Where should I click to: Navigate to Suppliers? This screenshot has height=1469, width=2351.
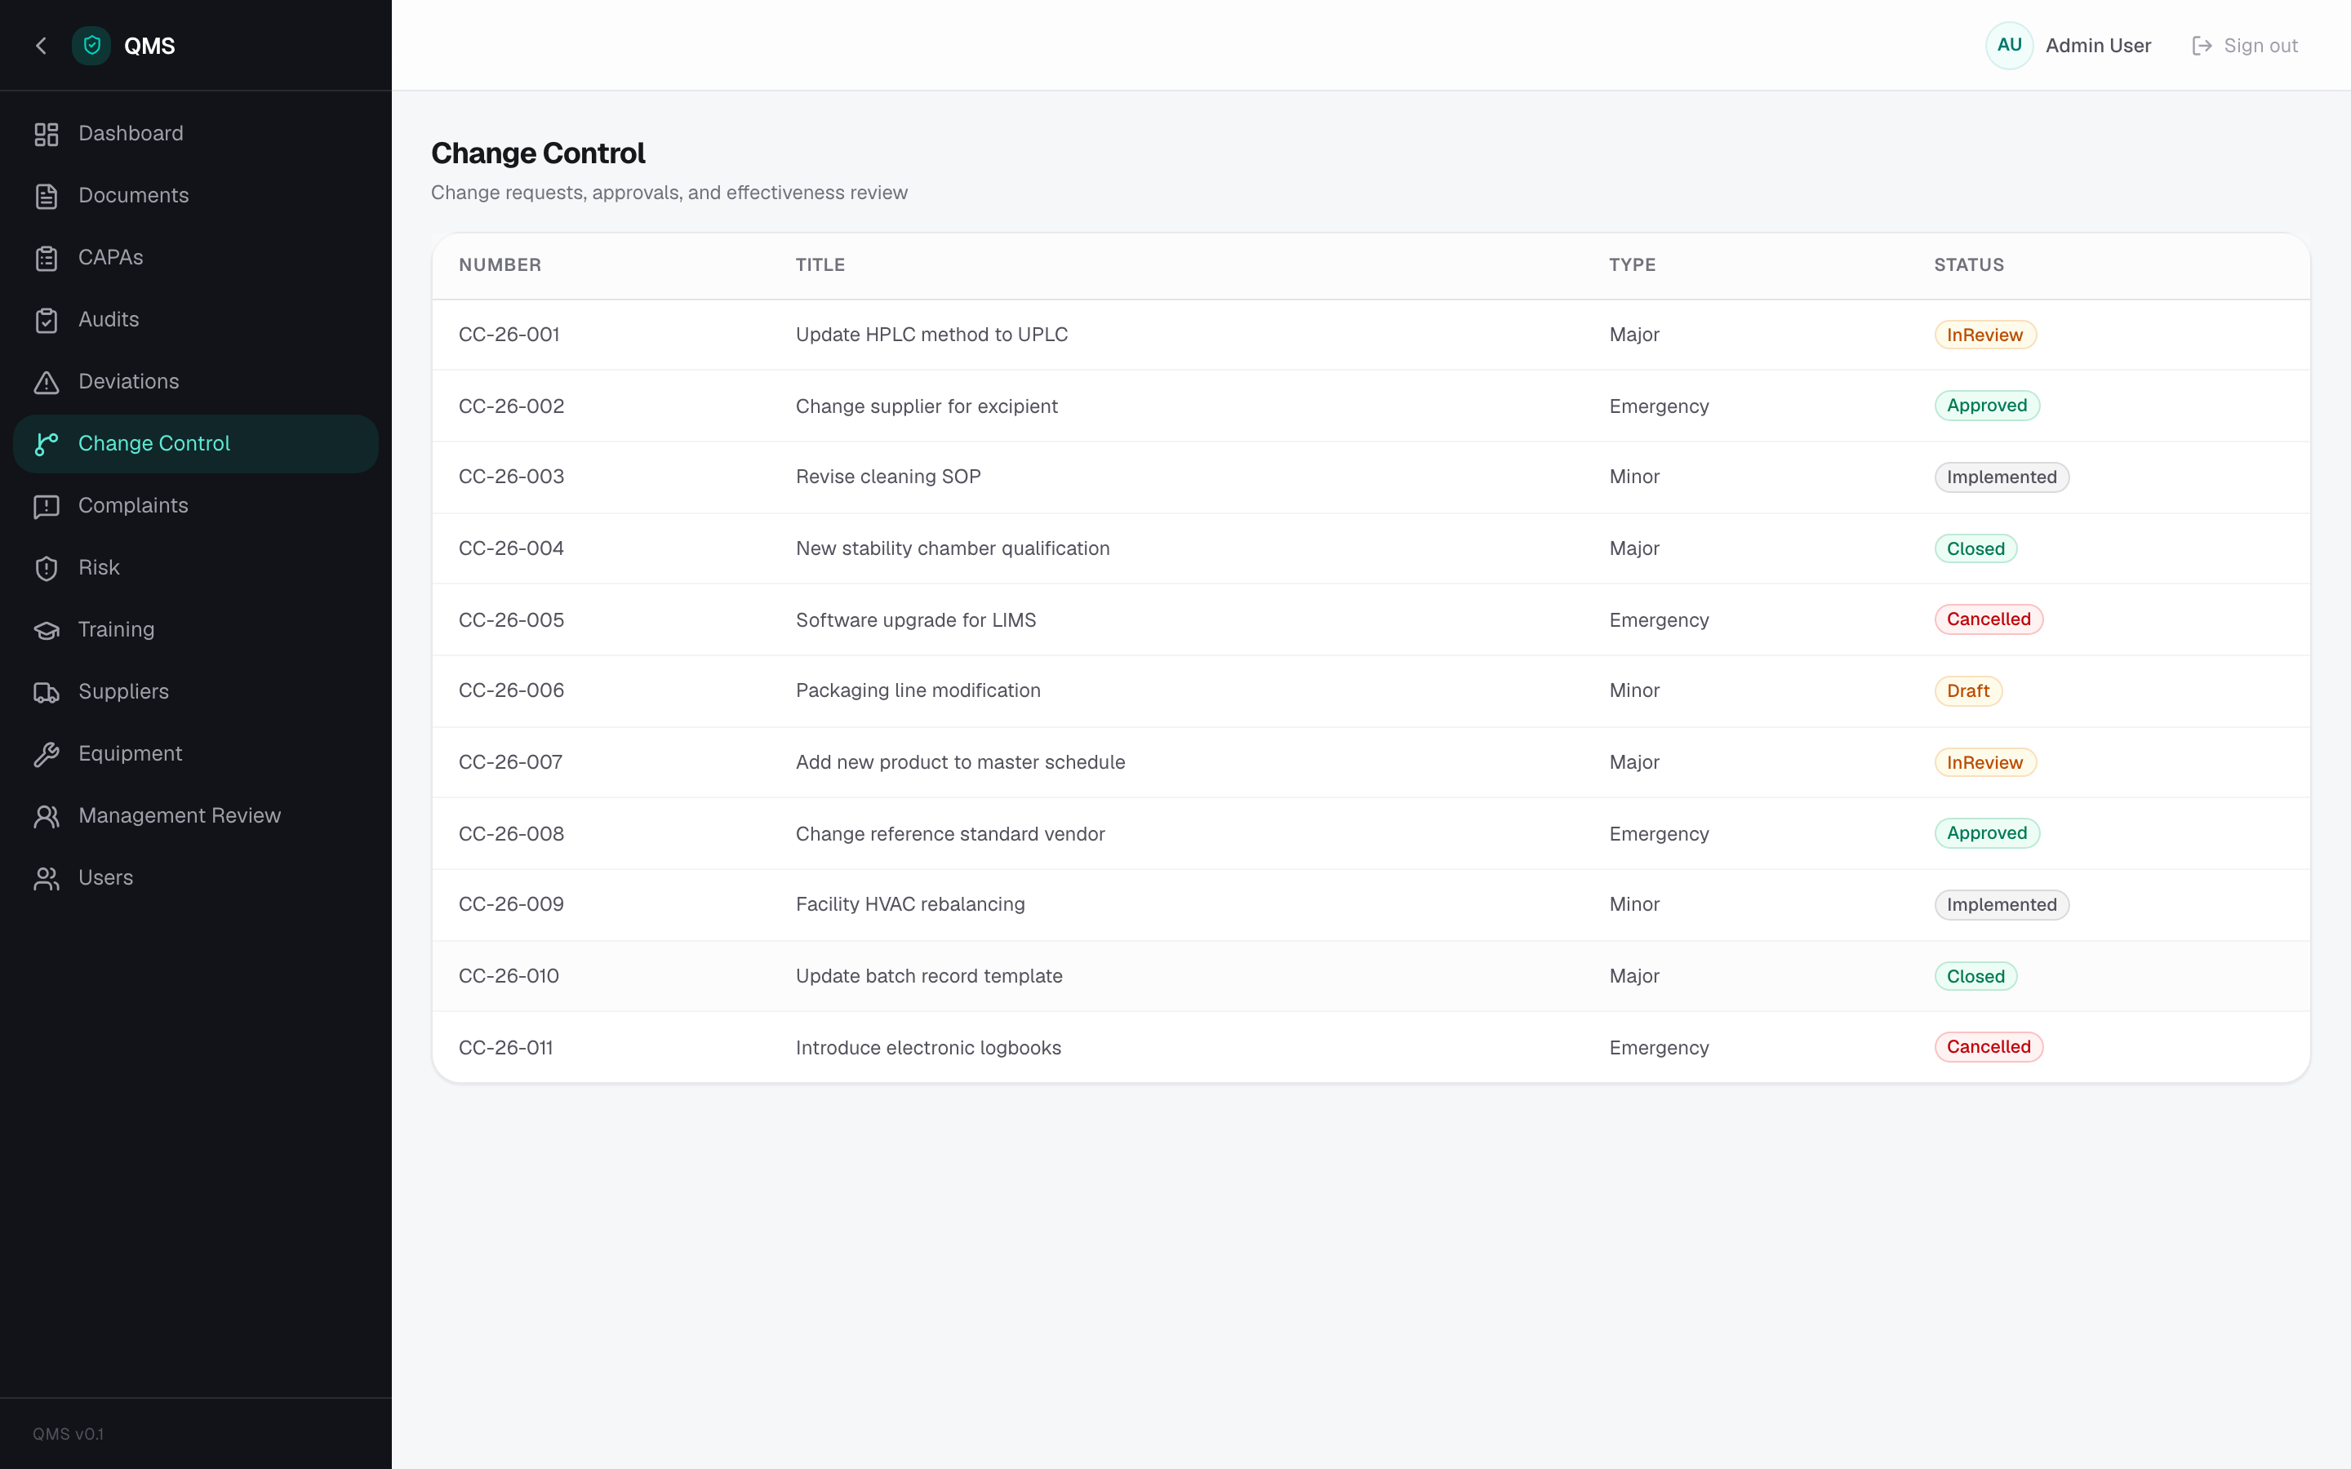195,693
